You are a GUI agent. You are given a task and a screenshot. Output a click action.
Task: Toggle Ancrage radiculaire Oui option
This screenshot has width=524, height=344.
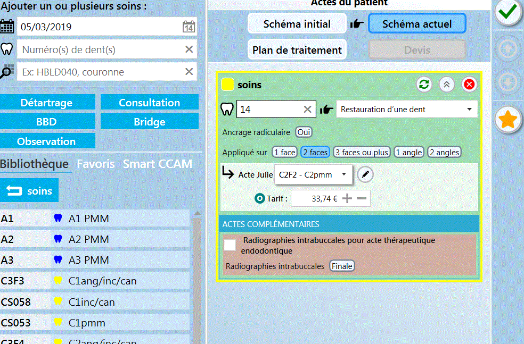tap(304, 132)
